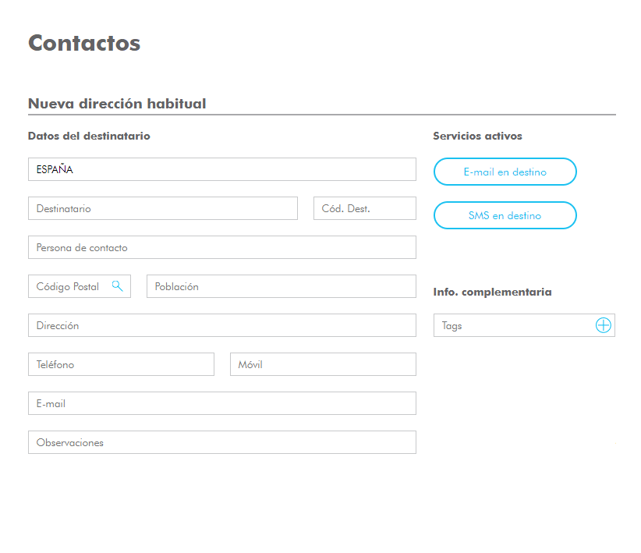Click the plus icon in Tags field
641x553 pixels.
coord(603,325)
